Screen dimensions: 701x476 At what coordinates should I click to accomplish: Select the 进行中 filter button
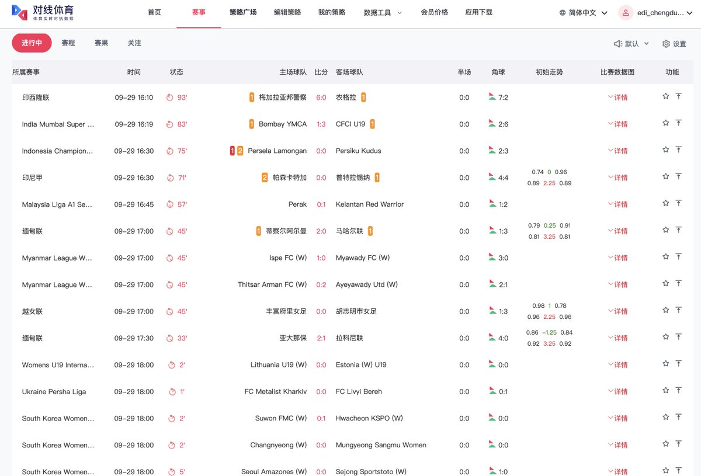click(x=32, y=43)
